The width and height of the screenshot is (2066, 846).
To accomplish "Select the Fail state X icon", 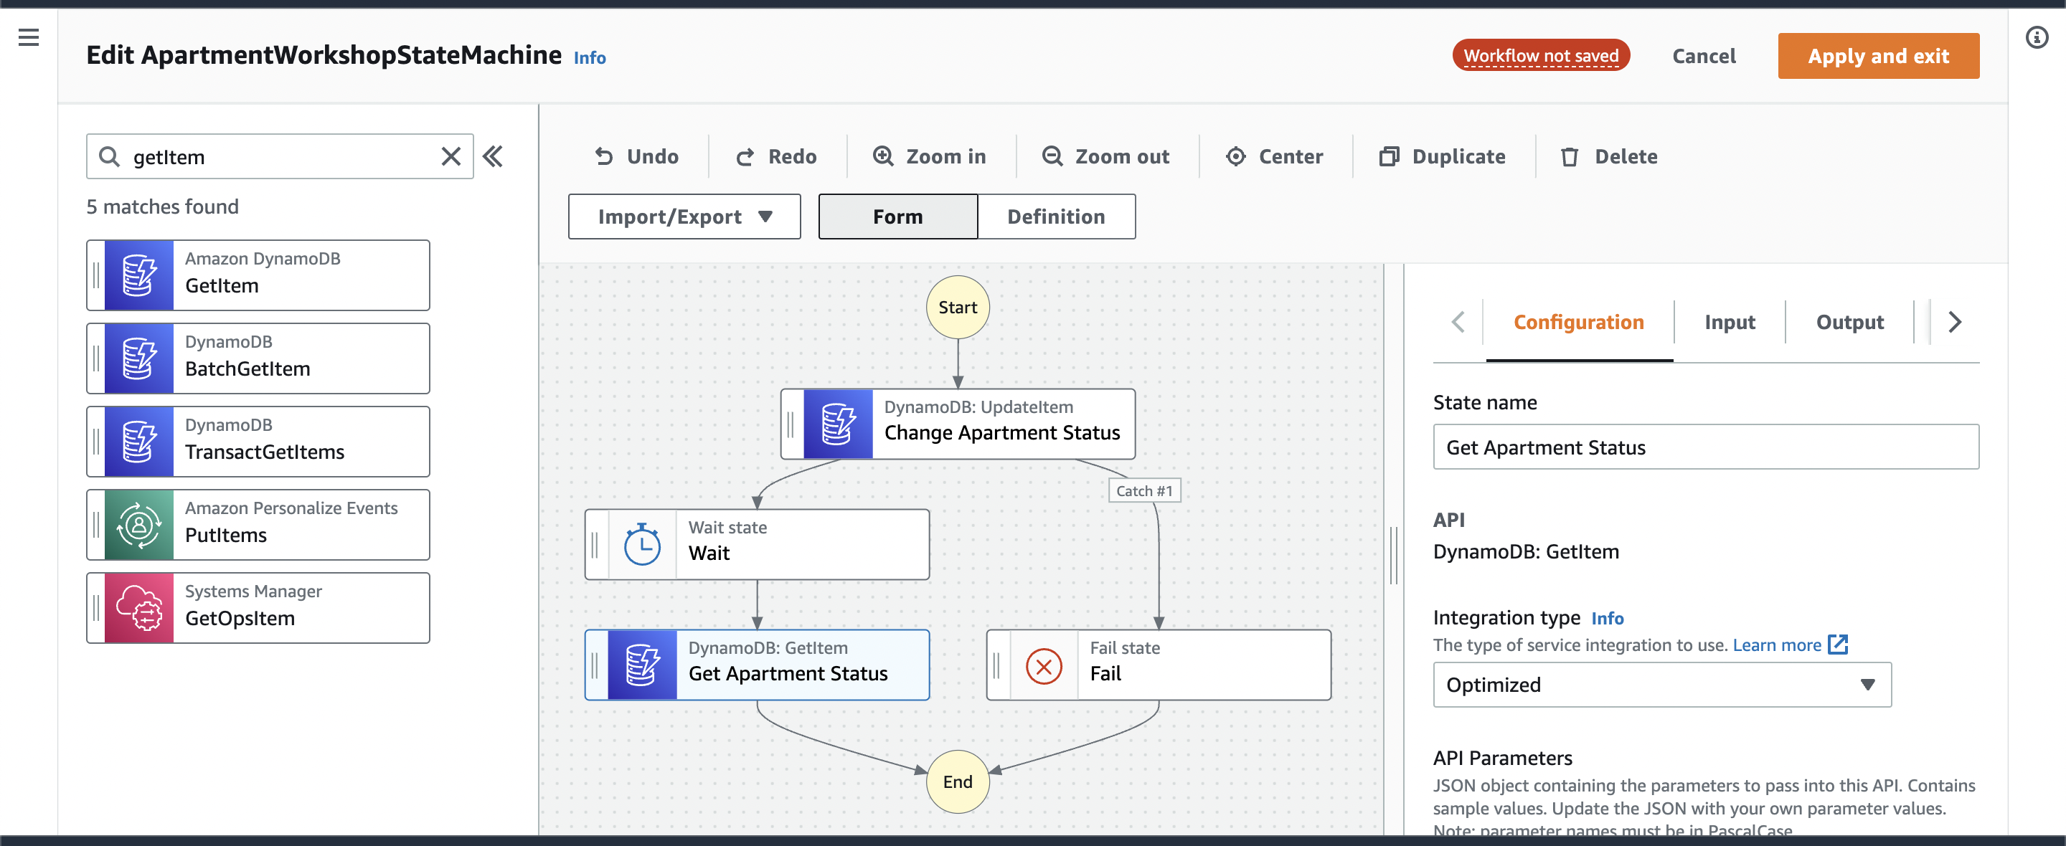I will tap(1044, 665).
